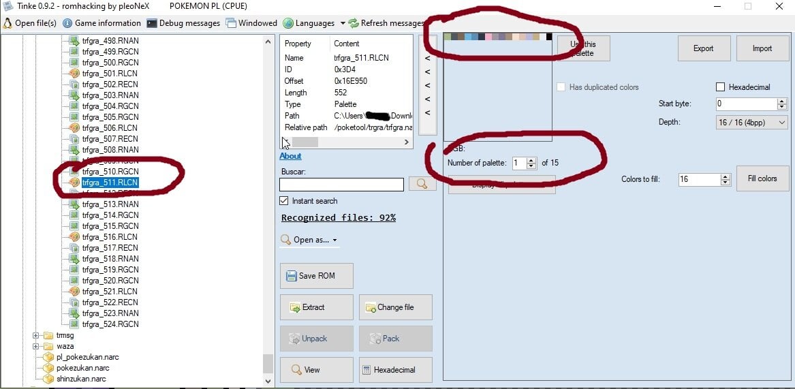Click Save ROM button

coord(316,276)
